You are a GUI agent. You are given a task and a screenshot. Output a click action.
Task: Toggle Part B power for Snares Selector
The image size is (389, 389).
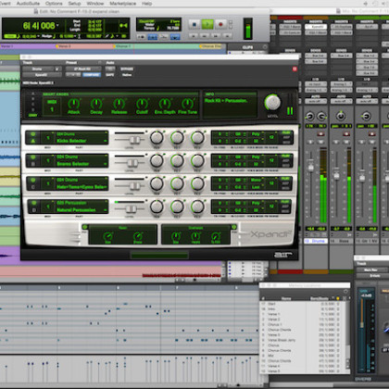pyautogui.click(x=33, y=157)
